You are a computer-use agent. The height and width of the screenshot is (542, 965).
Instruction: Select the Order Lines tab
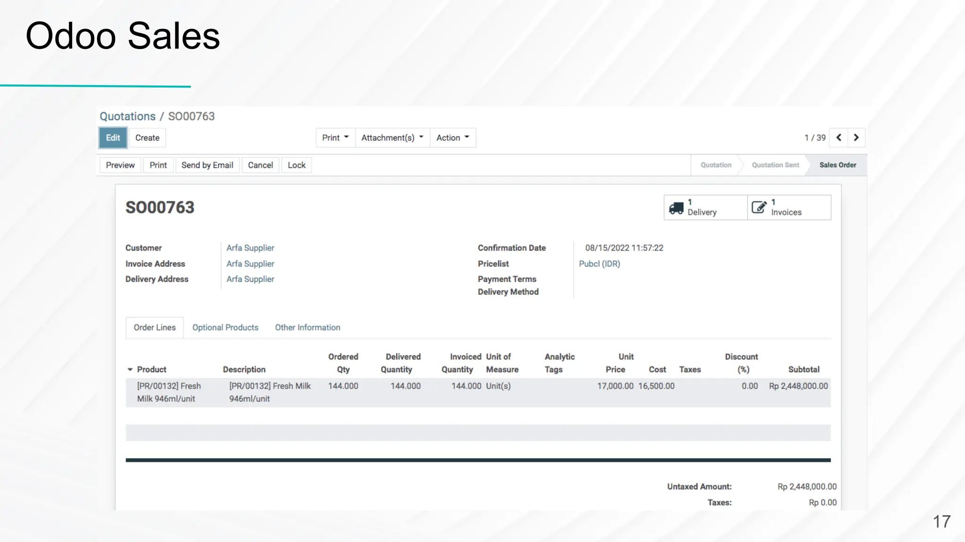(155, 327)
